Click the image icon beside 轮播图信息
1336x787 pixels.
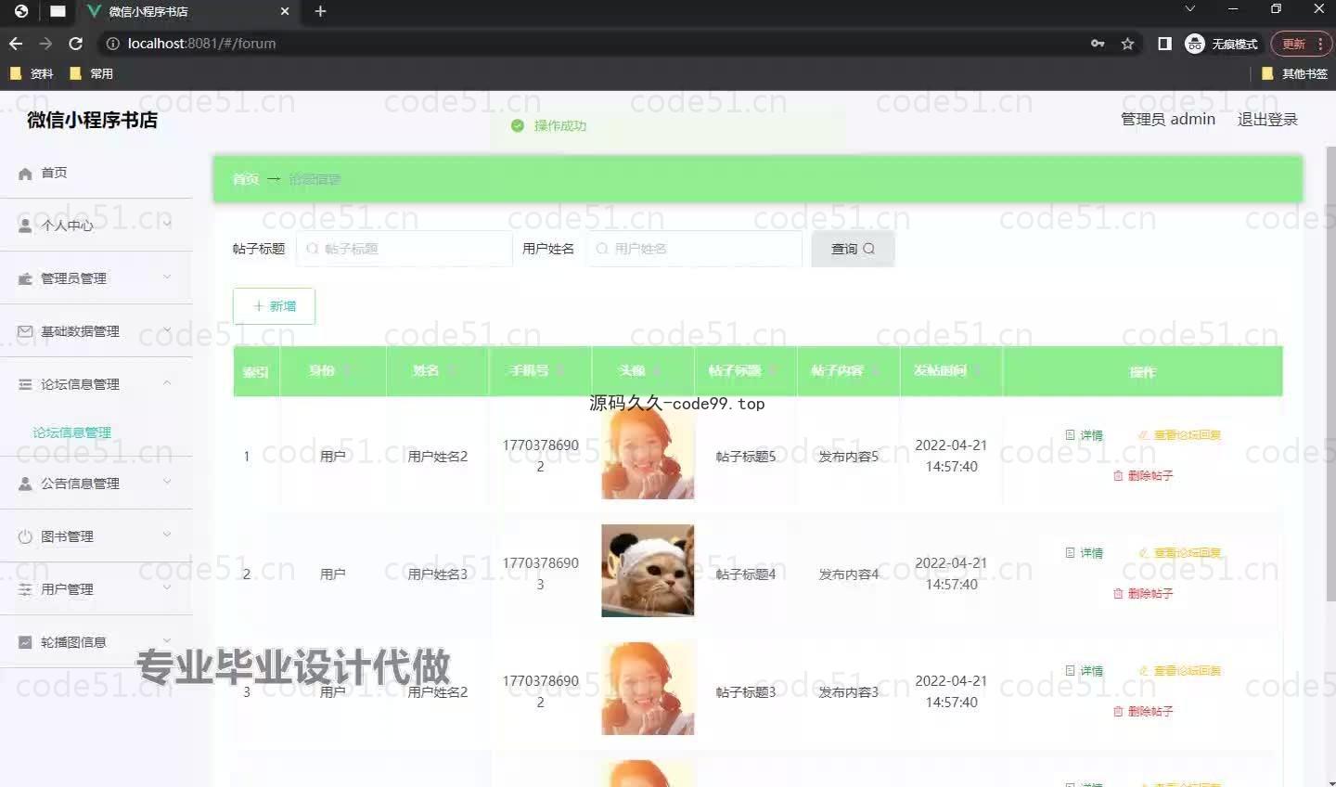click(25, 642)
